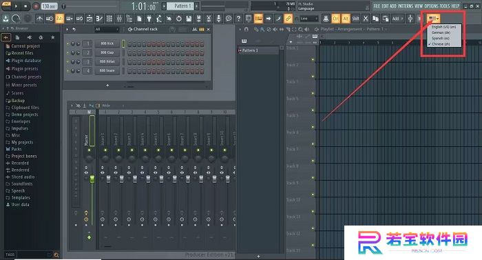Viewport: 482px width, 260px height.
Task: Click the plug icon for the plugin picker
Action: pos(149,19)
